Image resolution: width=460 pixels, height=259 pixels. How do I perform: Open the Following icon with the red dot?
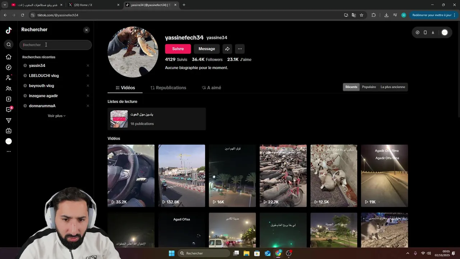click(9, 78)
